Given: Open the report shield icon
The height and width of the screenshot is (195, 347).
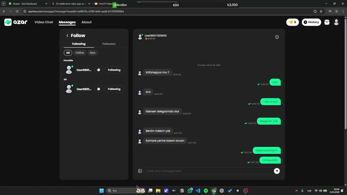Looking at the screenshot, I should (277, 37).
